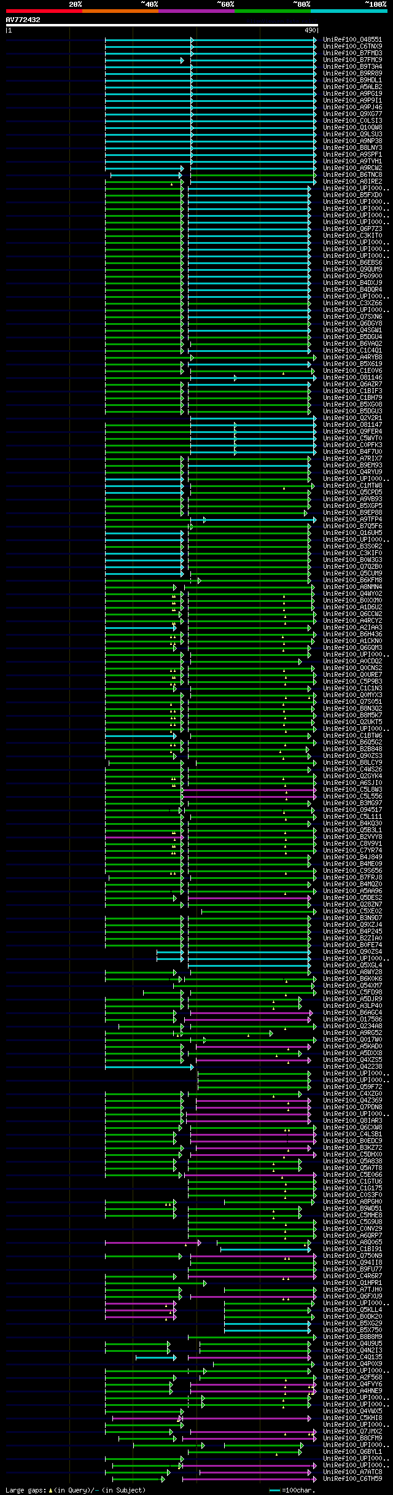393x1495 pixels.
Task: Click the 490 end position label
Action: [310, 30]
